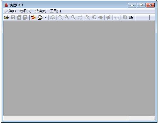
Task: Click the layers stack icon
Action: pos(117,17)
